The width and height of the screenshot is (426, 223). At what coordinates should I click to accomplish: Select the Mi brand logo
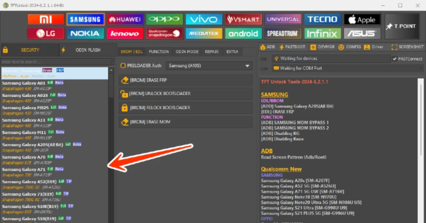pos(46,19)
